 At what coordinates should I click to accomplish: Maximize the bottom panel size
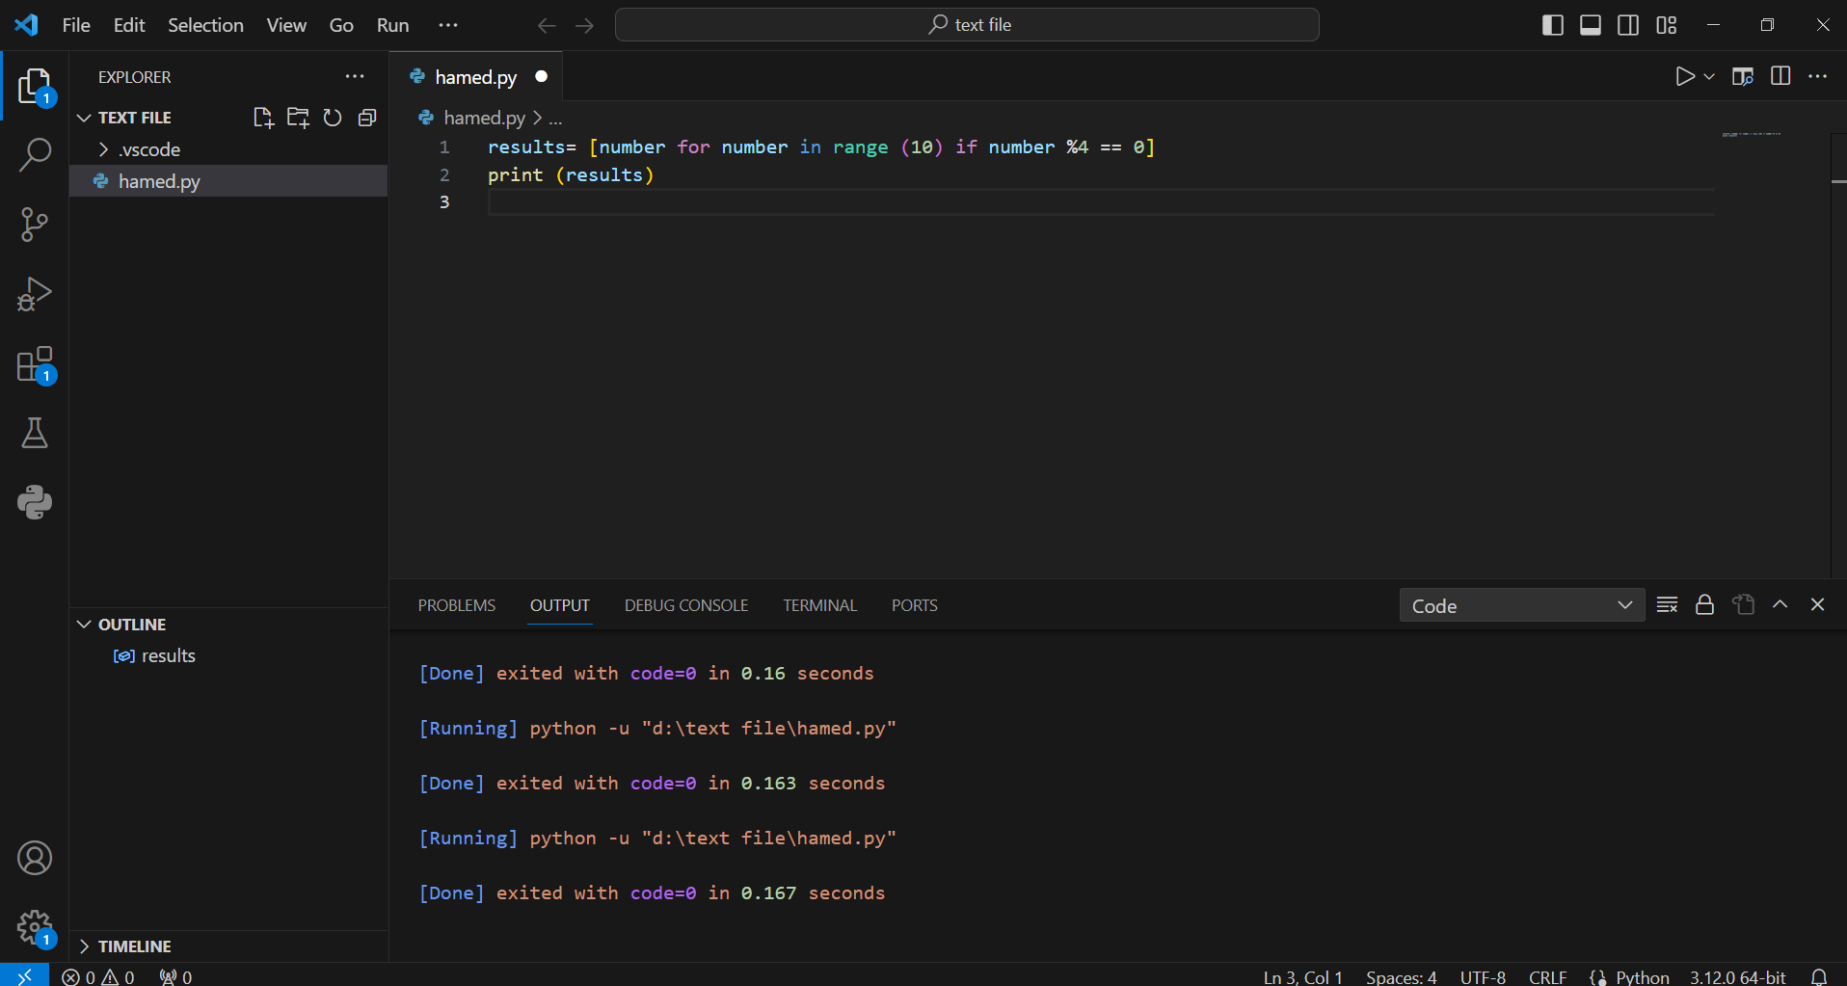(x=1780, y=604)
